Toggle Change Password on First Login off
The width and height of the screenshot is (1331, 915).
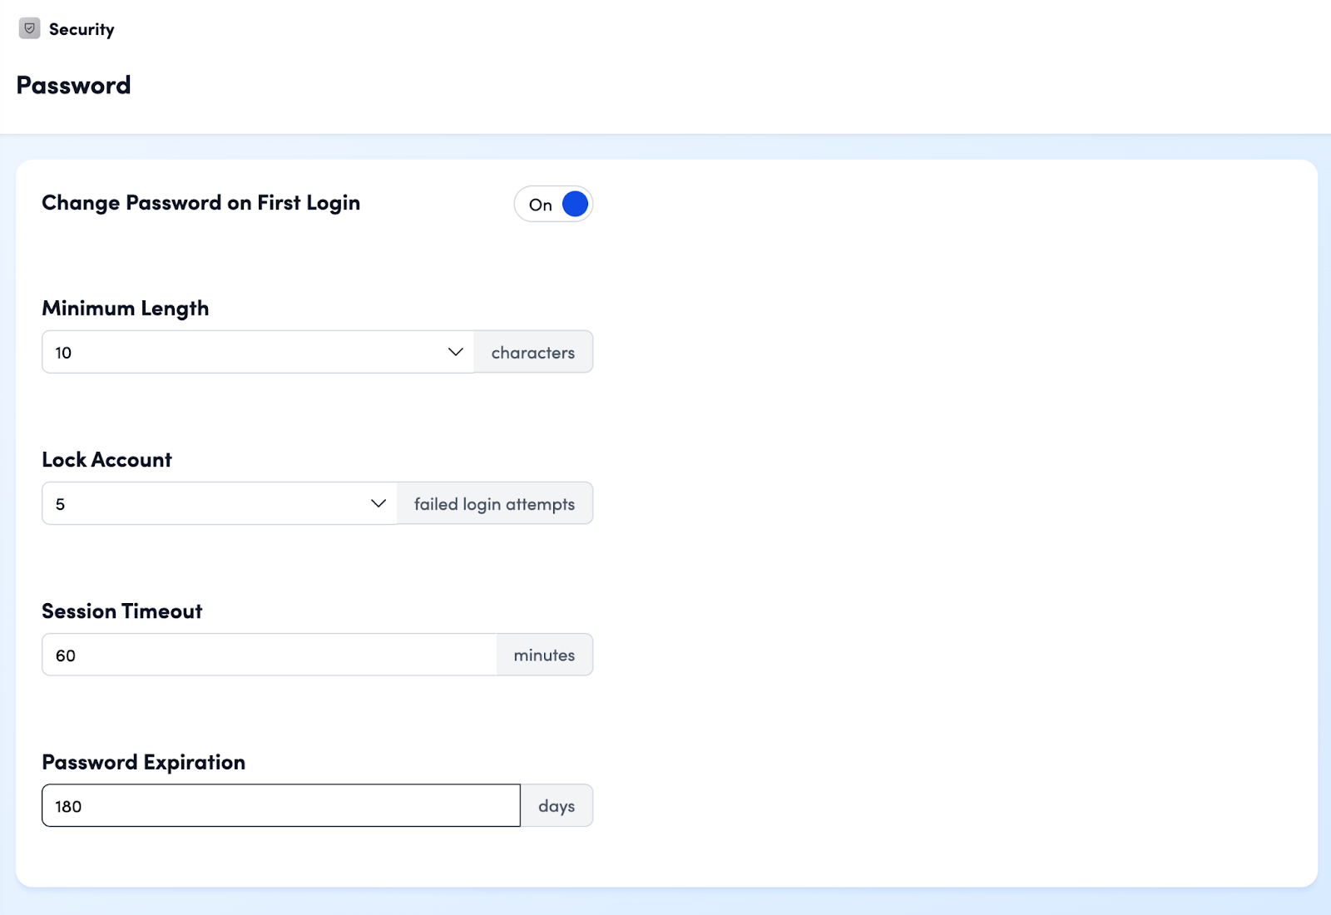coord(553,204)
